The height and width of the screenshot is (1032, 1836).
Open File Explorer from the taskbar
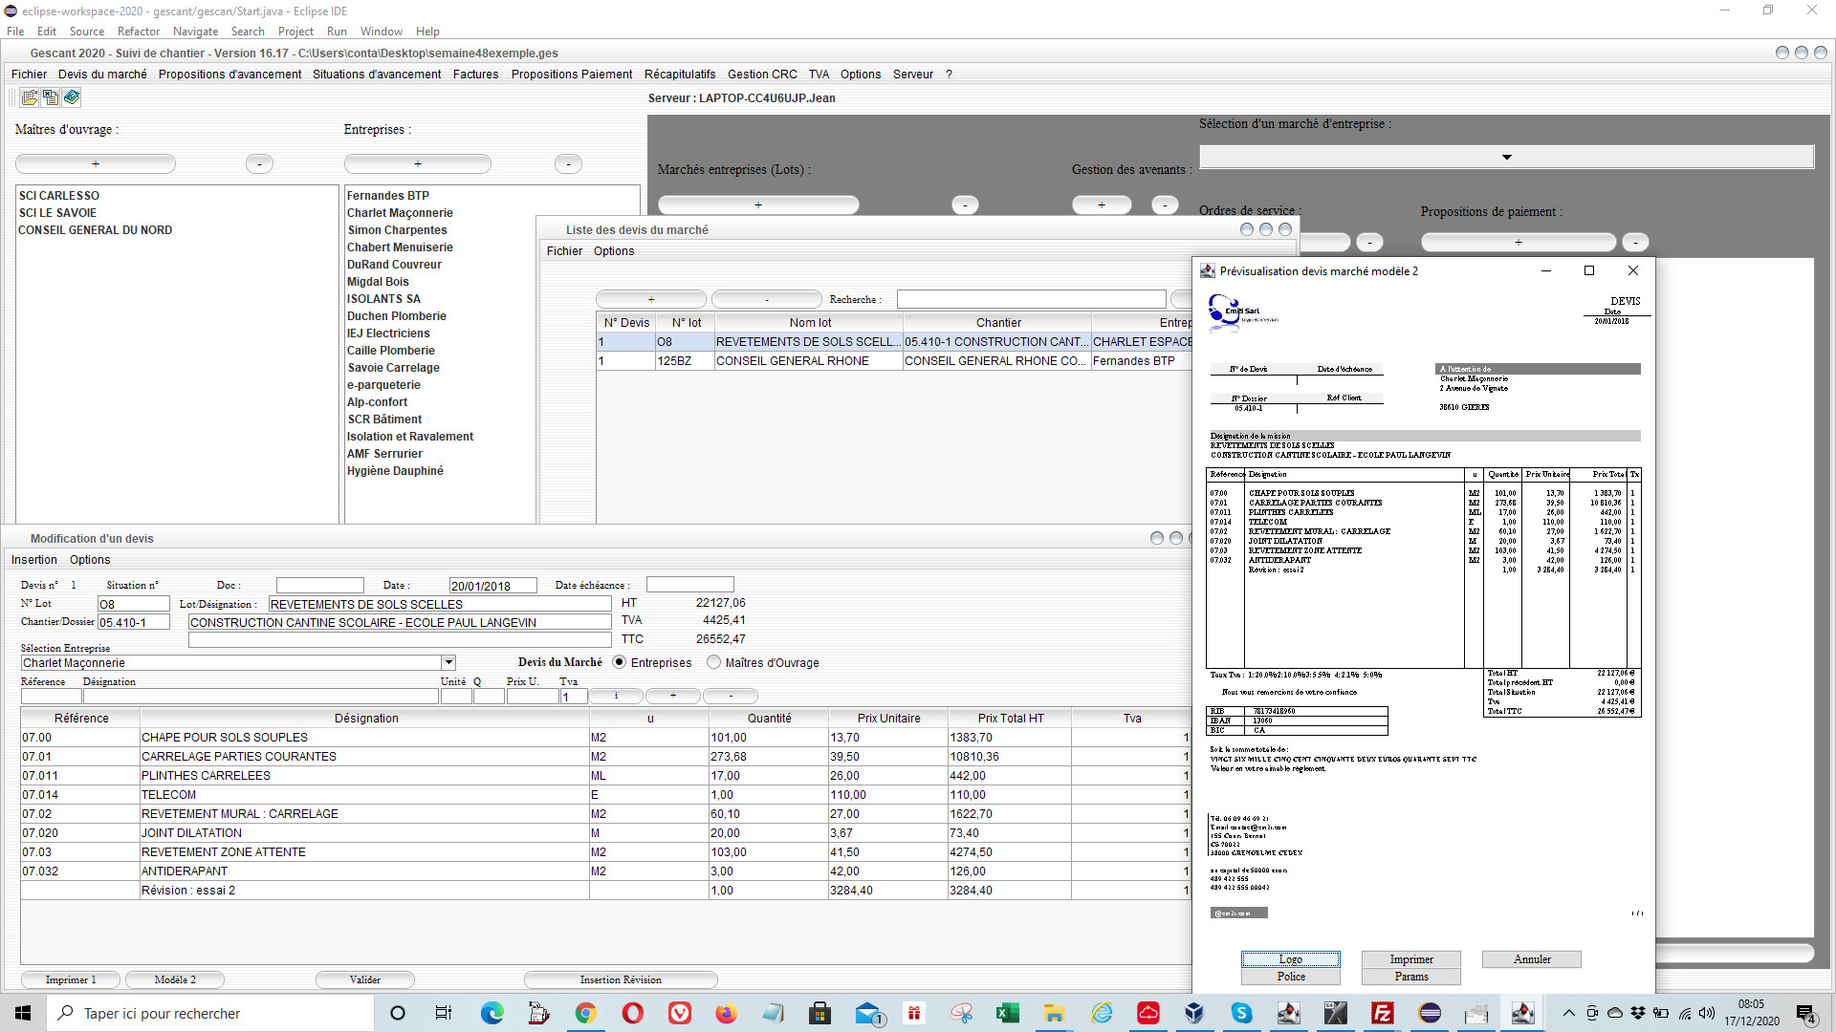click(1054, 1013)
